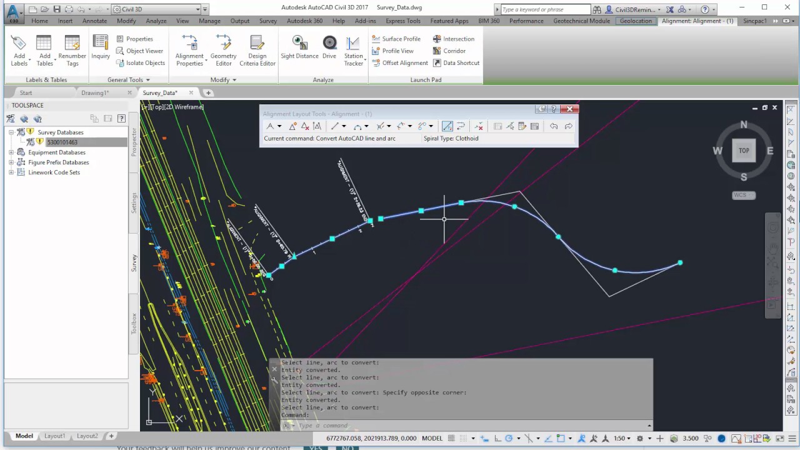Toggle 2D object snap

coord(561,438)
